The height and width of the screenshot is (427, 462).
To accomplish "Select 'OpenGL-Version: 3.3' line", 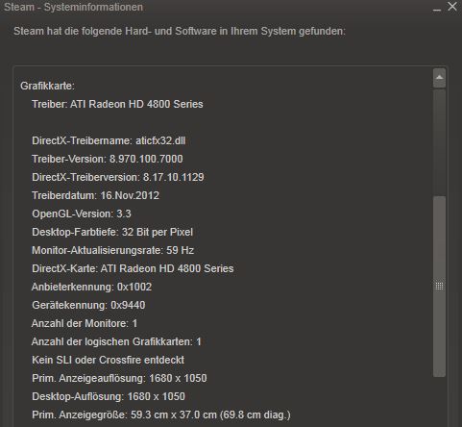I will [x=82, y=213].
